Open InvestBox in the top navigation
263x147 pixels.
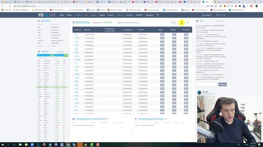click(78, 15)
